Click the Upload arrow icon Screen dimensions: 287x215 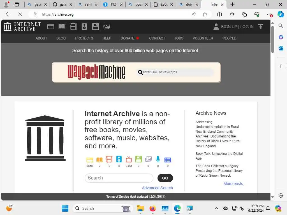[260, 27]
